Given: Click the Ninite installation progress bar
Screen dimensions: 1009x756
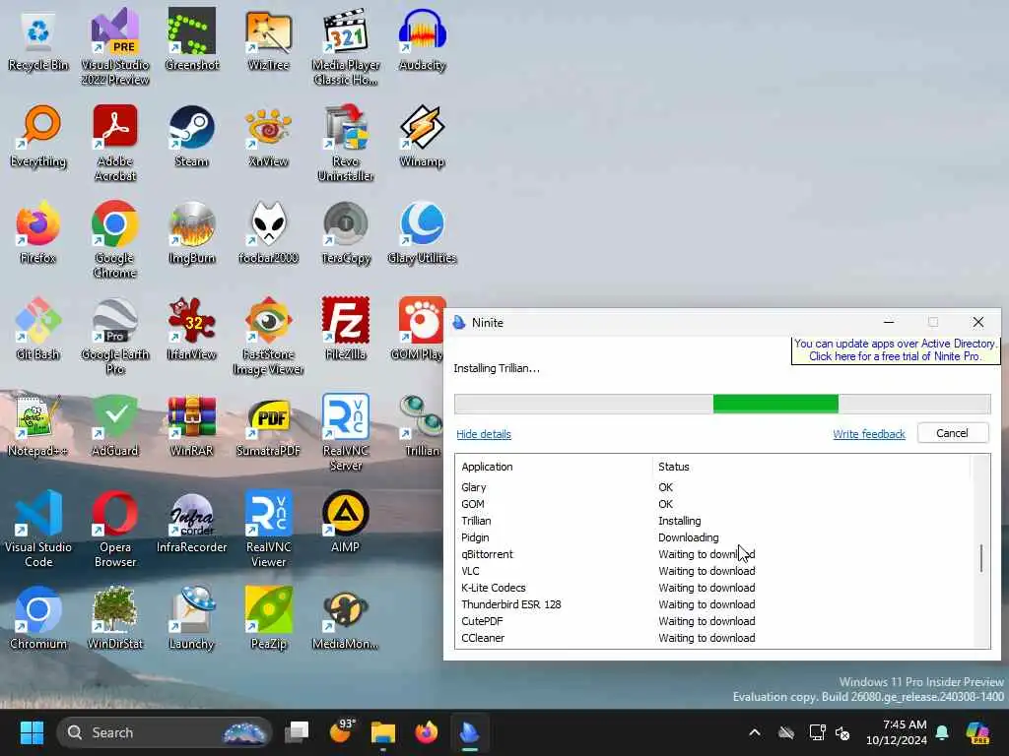Looking at the screenshot, I should click(722, 404).
